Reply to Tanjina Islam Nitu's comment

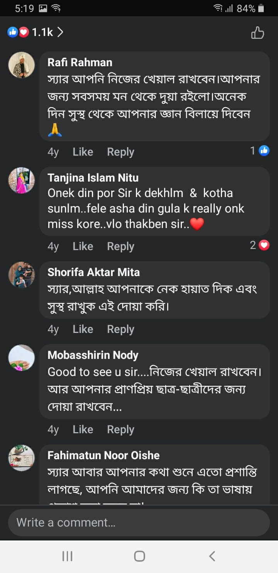point(120,247)
